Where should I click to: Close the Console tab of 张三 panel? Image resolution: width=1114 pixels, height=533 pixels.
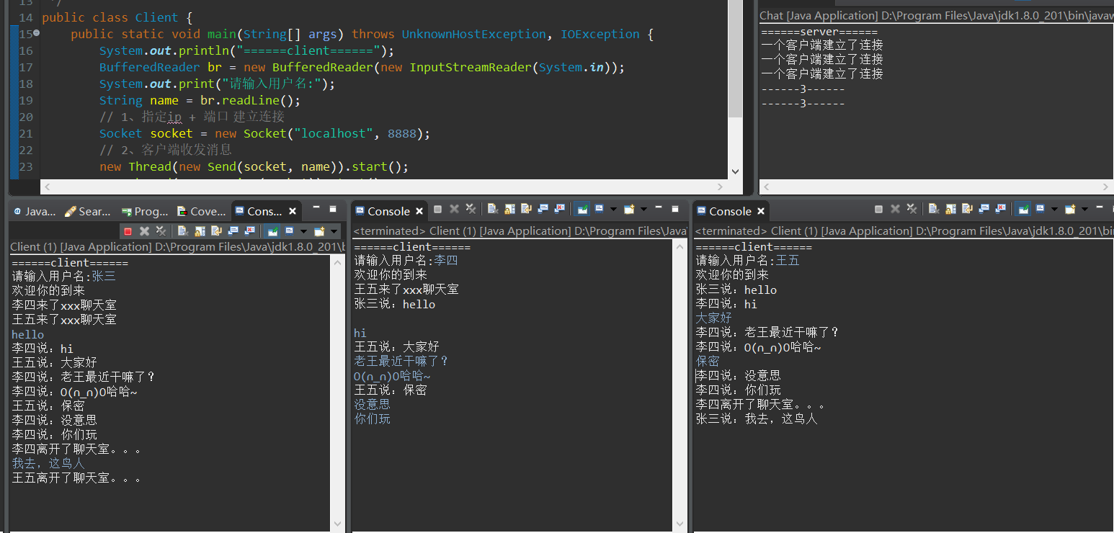(293, 211)
